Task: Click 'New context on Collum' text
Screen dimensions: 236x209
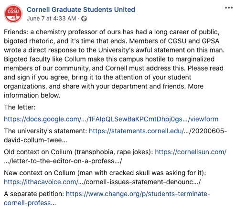Action: click(40, 173)
